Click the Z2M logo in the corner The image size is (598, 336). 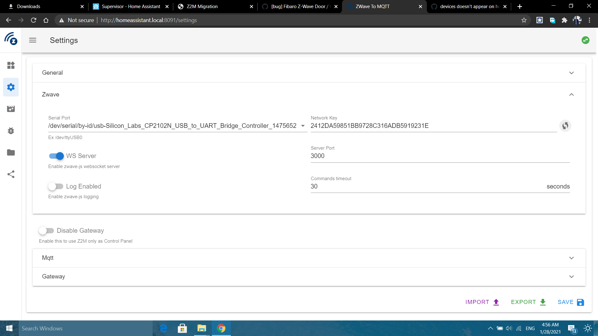(11, 39)
